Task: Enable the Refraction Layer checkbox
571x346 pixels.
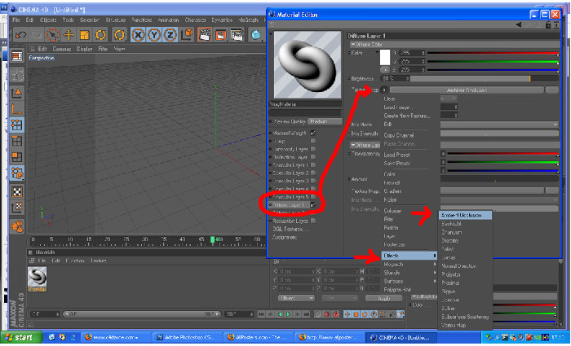Action: (x=312, y=221)
